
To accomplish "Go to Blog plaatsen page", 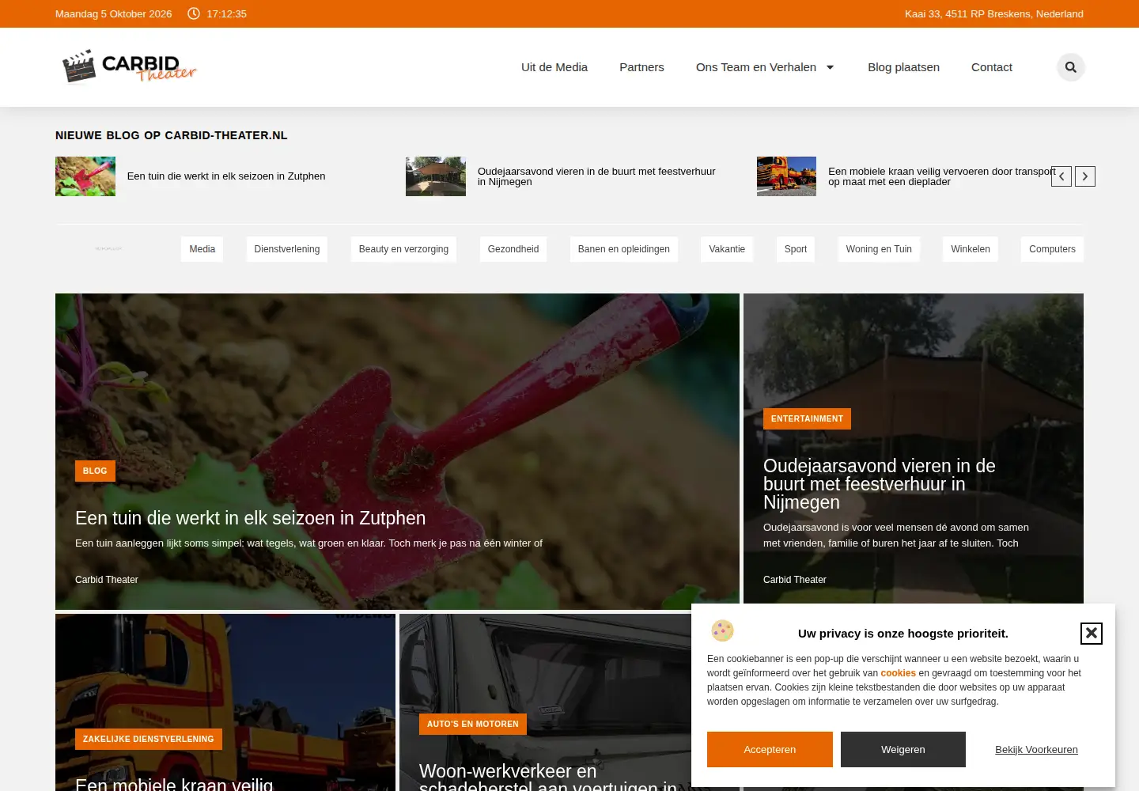I will (903, 67).
